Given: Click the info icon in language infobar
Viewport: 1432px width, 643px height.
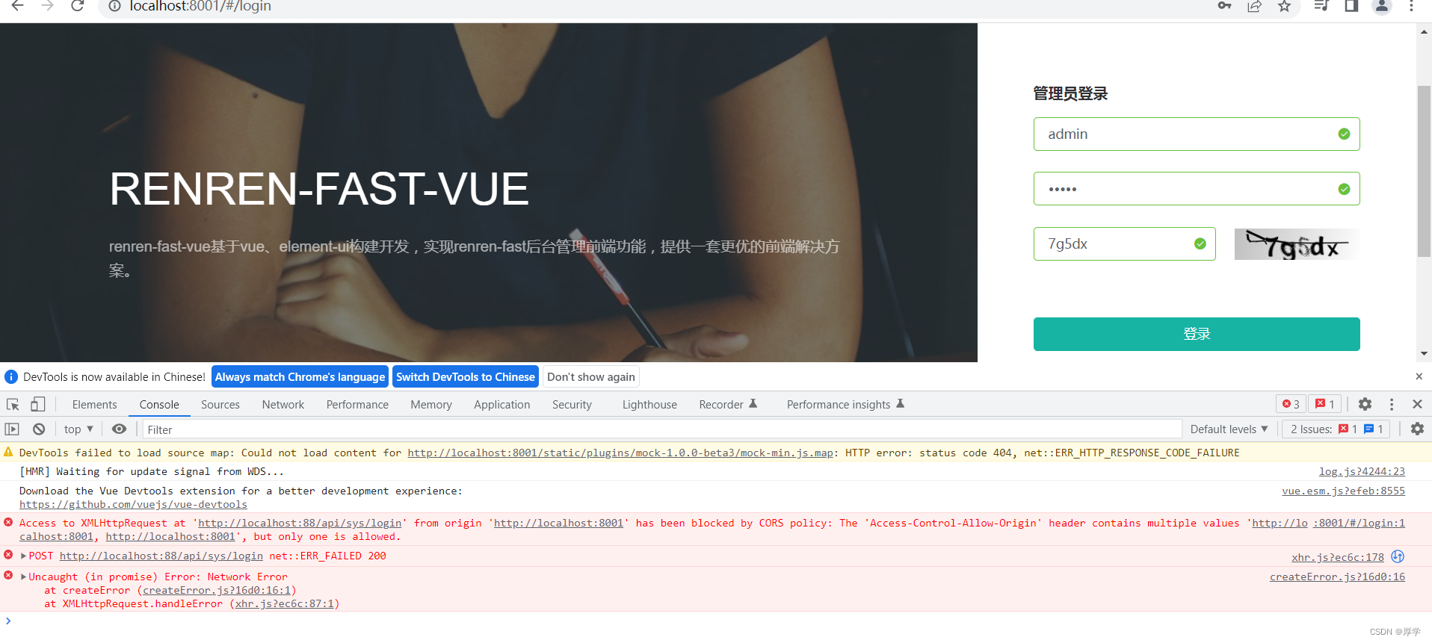Looking at the screenshot, I should coord(11,377).
